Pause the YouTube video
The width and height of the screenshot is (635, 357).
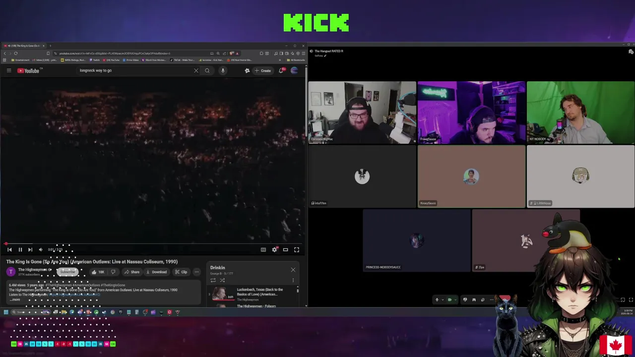[20, 250]
